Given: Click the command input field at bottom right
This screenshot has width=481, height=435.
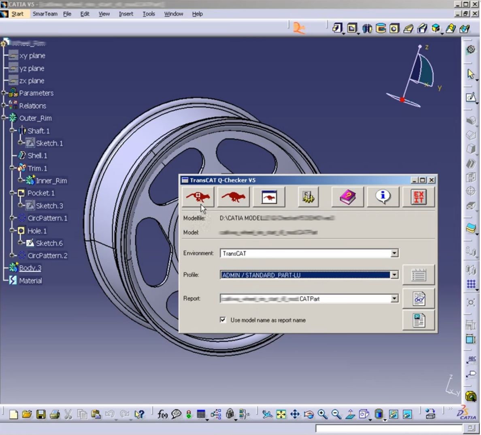Looking at the screenshot, I should pos(388,428).
